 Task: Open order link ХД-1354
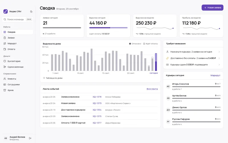[97, 110]
